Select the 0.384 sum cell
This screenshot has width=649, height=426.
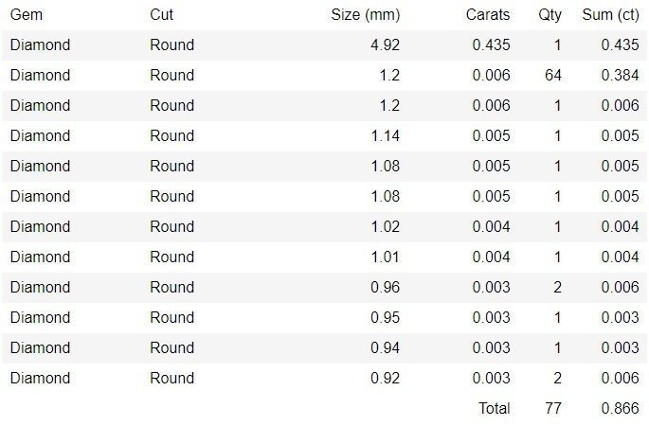(x=620, y=76)
